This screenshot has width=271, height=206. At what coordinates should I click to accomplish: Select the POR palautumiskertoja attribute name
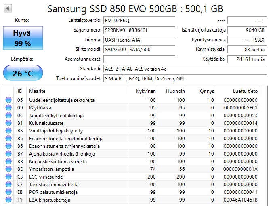pos(53,192)
